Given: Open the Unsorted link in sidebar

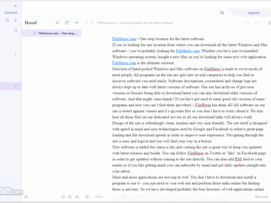Looking at the screenshot, I should pos(11,12).
